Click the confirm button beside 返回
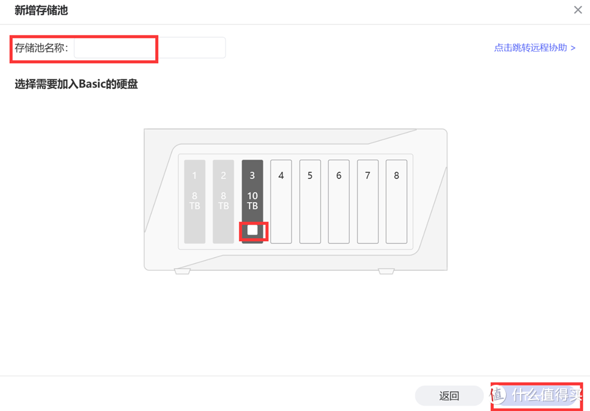590x411 pixels. (536, 396)
